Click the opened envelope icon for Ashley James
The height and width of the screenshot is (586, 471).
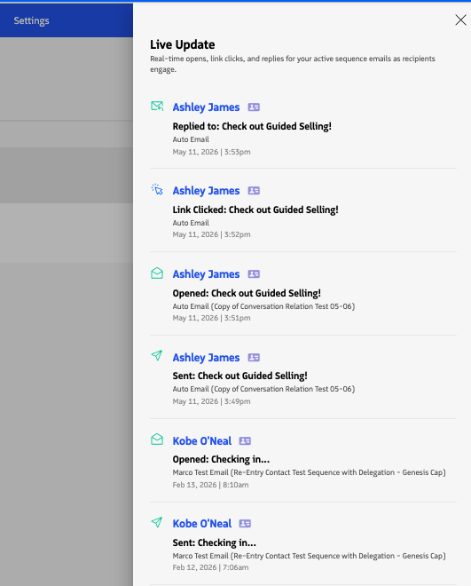(x=157, y=273)
